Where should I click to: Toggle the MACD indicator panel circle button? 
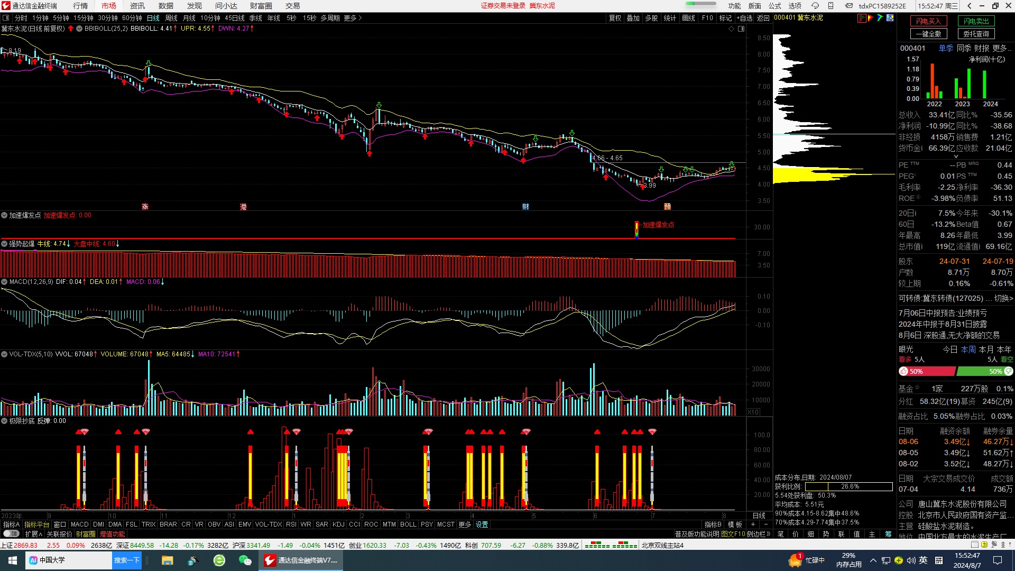pyautogui.click(x=4, y=282)
